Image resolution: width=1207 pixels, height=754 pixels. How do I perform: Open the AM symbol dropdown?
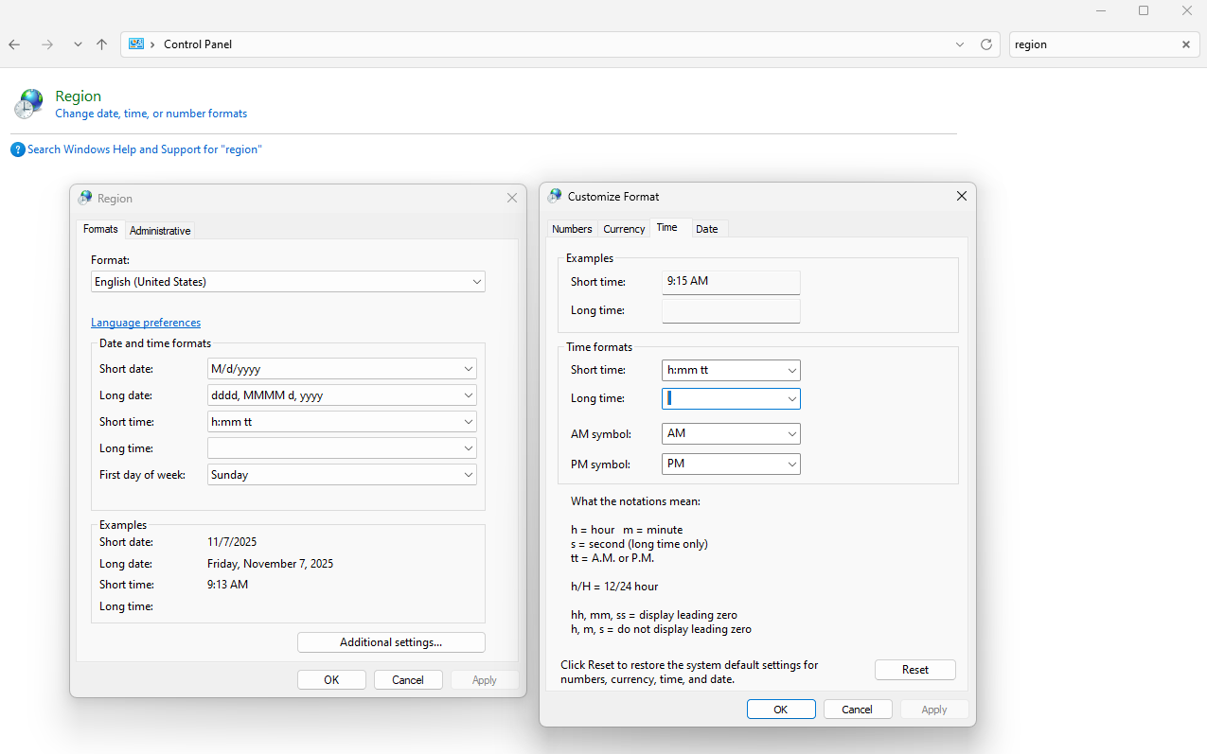coord(792,433)
